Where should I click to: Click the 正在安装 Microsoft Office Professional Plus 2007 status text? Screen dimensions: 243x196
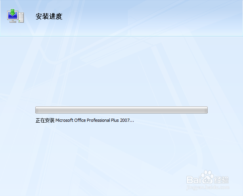[x=84, y=120]
